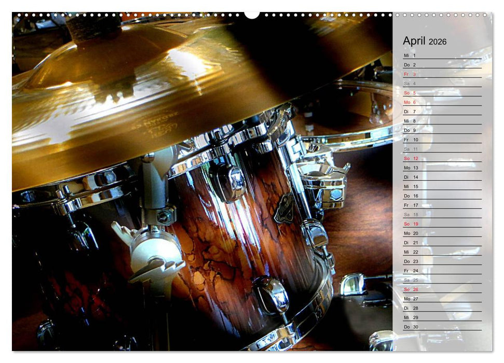This screenshot has width=504, height=363.
Task: Click the calendar hanging hole at top
Action: [x=252, y=14]
